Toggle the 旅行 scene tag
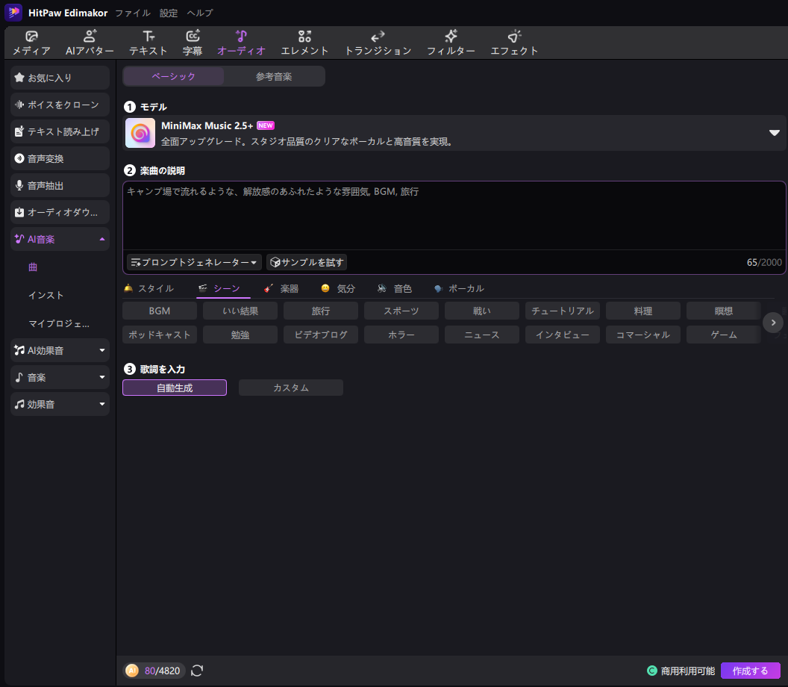This screenshot has height=687, width=788. coord(321,311)
